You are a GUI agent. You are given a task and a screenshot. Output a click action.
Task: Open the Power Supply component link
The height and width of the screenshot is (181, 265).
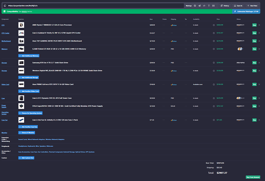click(4, 106)
